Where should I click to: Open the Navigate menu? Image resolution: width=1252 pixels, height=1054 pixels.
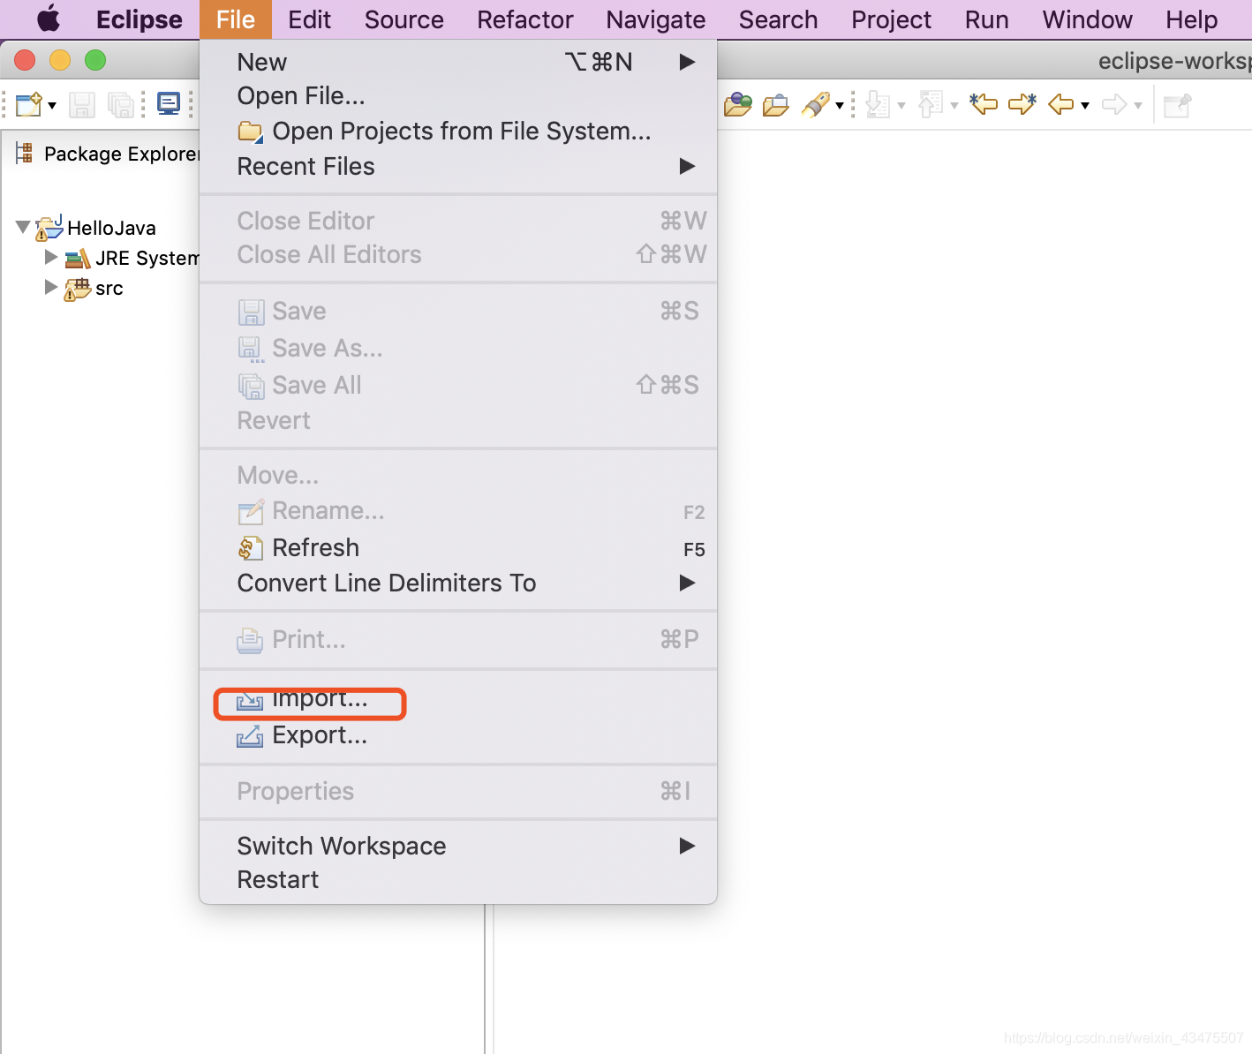click(x=656, y=19)
